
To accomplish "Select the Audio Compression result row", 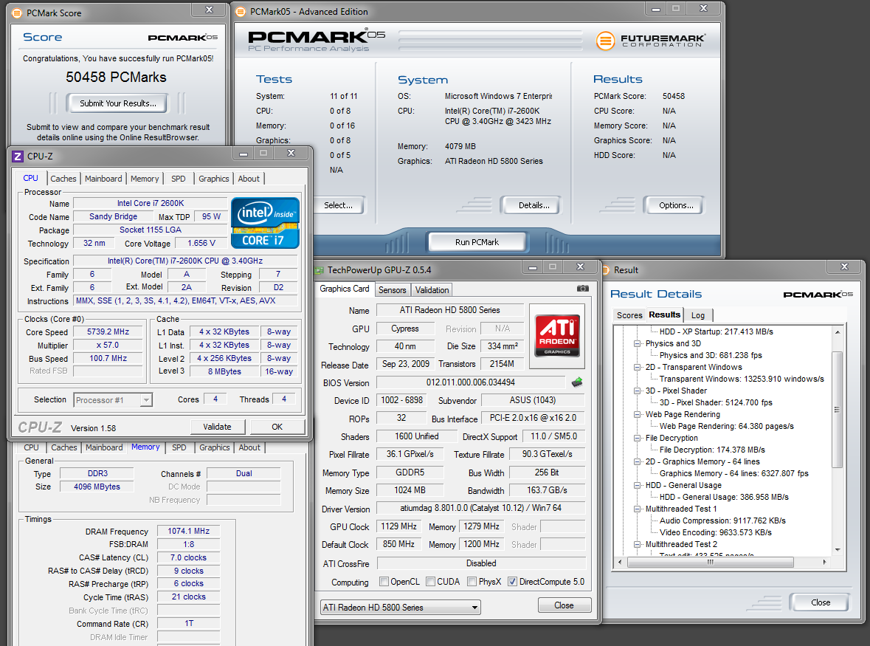I will click(x=722, y=520).
